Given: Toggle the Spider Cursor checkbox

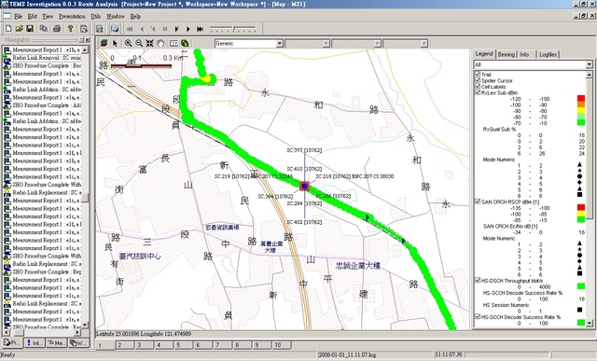Looking at the screenshot, I should coord(478,80).
